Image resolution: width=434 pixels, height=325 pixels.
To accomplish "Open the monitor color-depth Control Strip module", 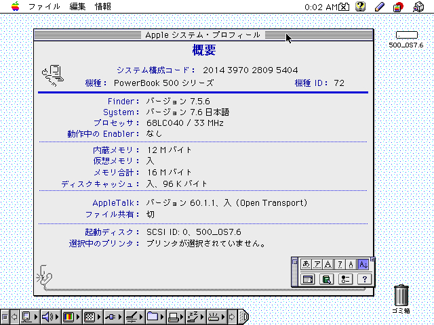I will pos(71,317).
